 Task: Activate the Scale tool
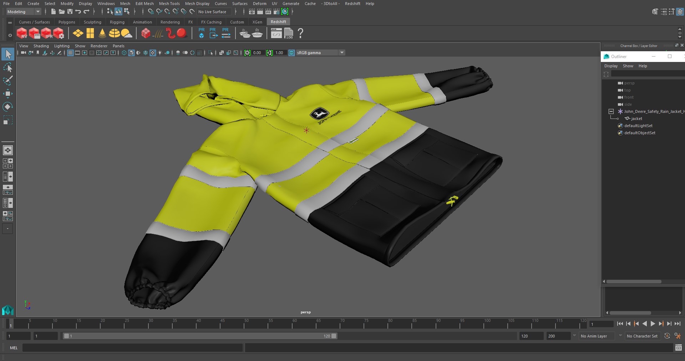[8, 120]
